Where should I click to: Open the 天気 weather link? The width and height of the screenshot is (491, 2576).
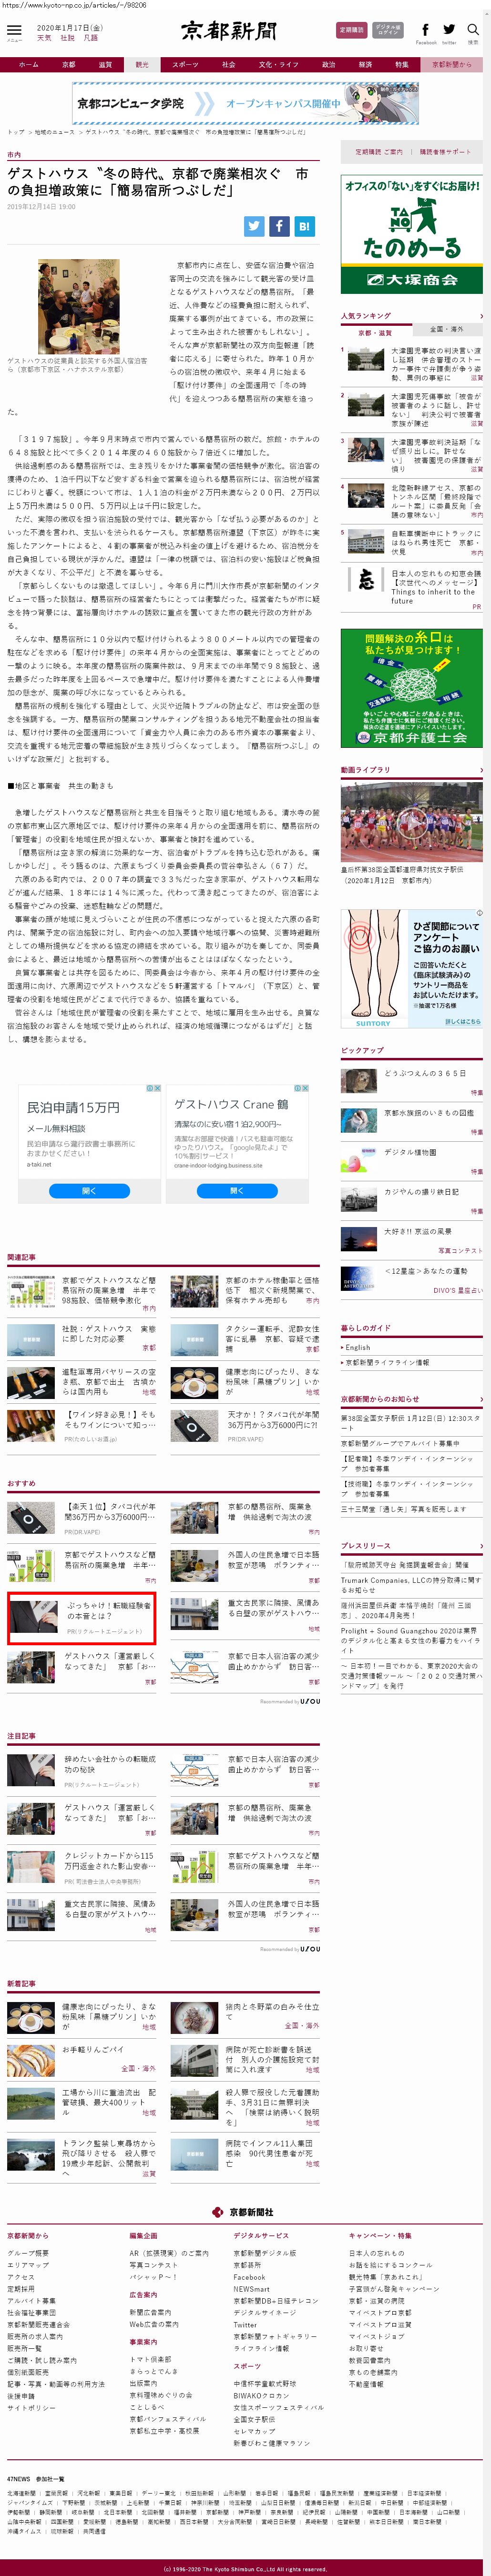(x=44, y=38)
